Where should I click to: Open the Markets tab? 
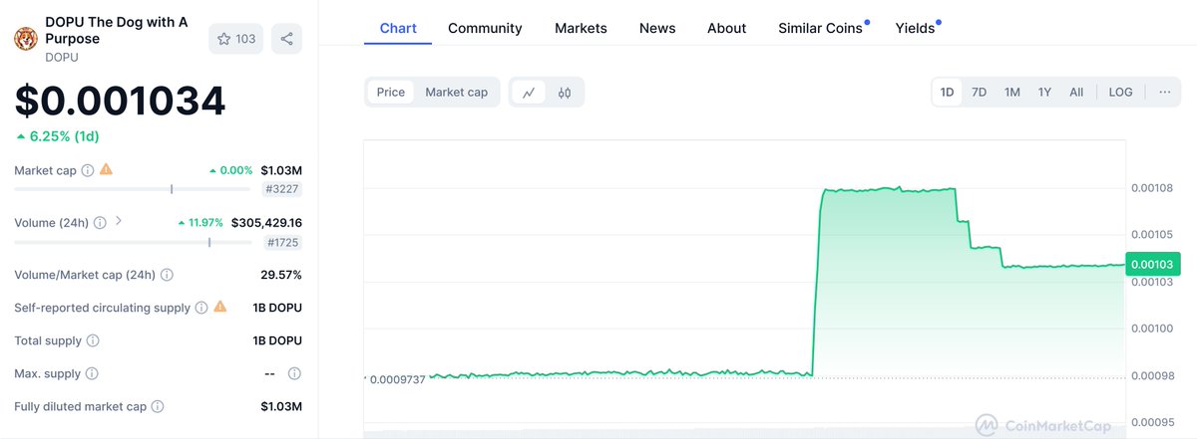(581, 28)
